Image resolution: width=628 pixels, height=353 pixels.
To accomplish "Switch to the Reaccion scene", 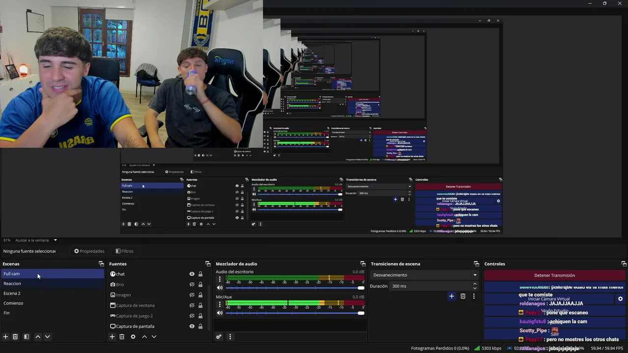I will [52, 283].
